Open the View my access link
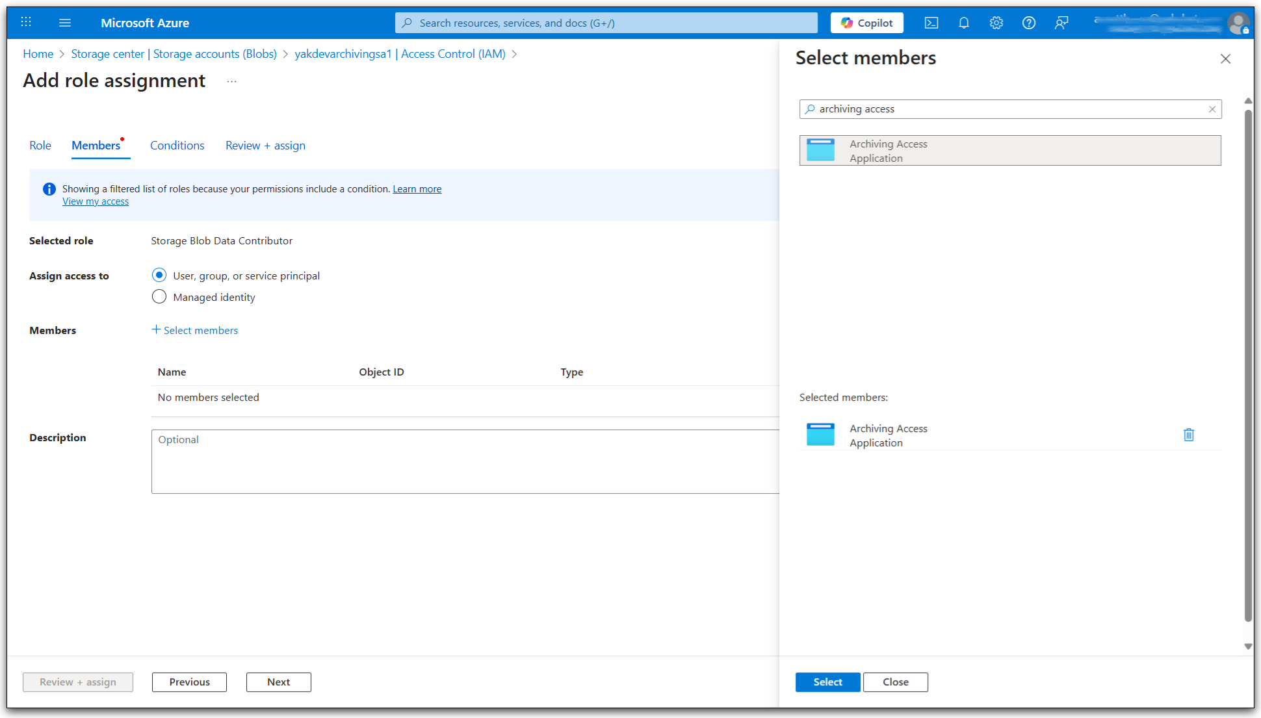 pyautogui.click(x=96, y=201)
